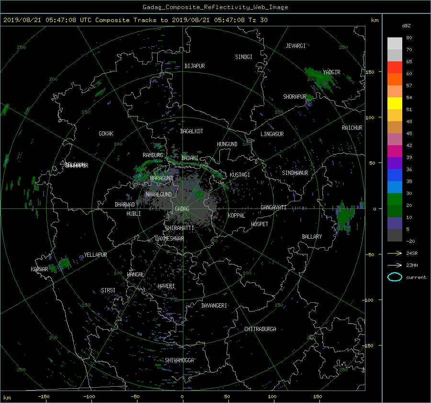Click the SINDGI city label

244,57
